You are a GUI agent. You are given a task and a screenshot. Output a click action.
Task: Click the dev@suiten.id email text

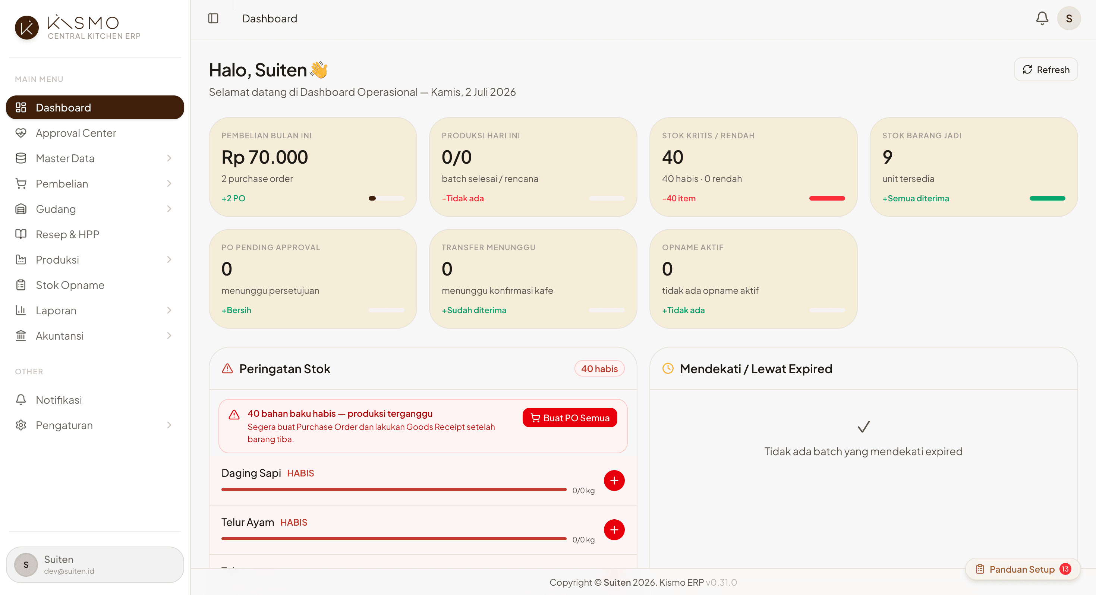tap(69, 571)
